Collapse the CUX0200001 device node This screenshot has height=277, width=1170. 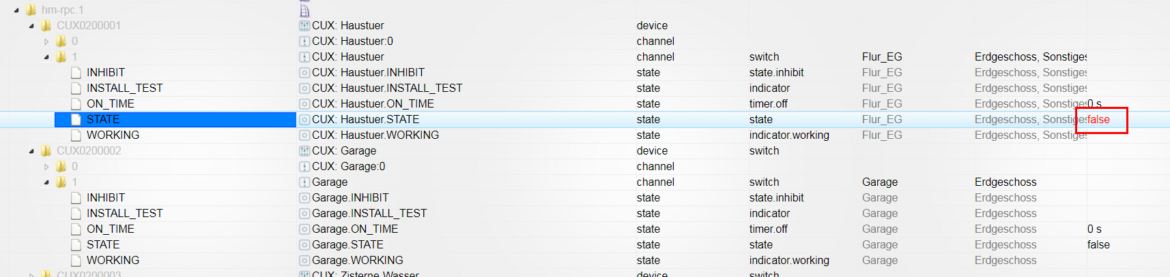pyautogui.click(x=31, y=26)
